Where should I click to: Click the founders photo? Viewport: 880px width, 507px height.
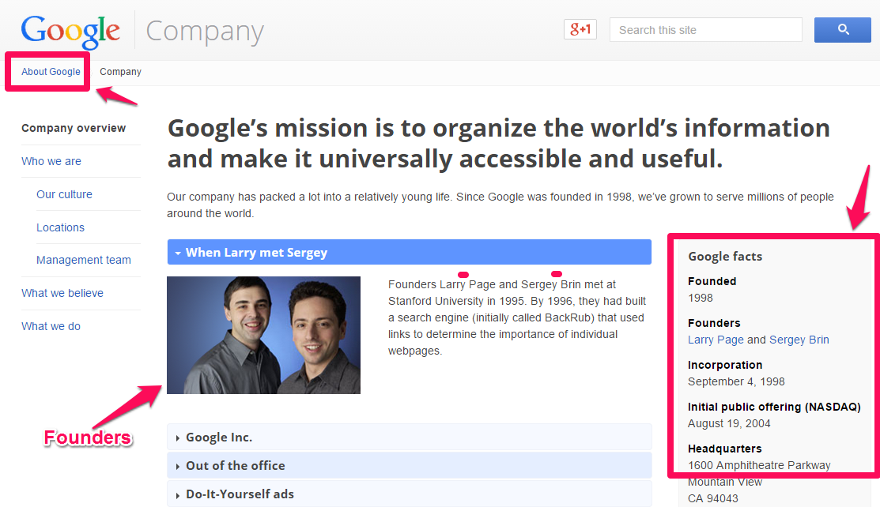(263, 335)
